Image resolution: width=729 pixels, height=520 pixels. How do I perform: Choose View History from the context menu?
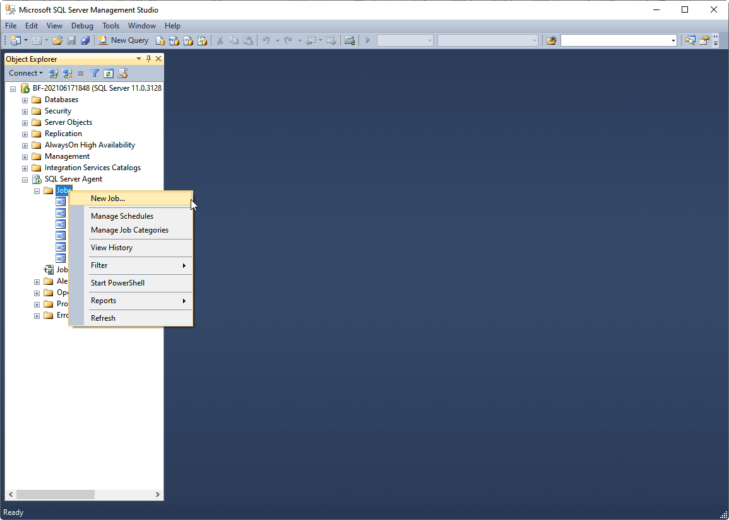click(x=131, y=248)
